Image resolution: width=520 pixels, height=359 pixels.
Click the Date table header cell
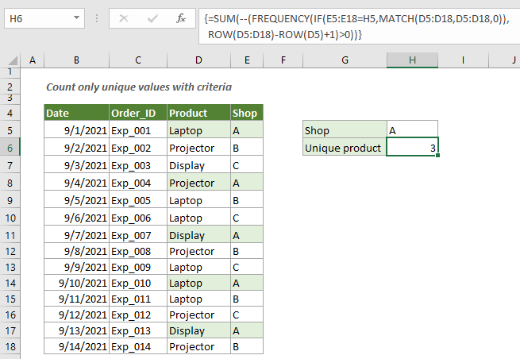[76, 113]
